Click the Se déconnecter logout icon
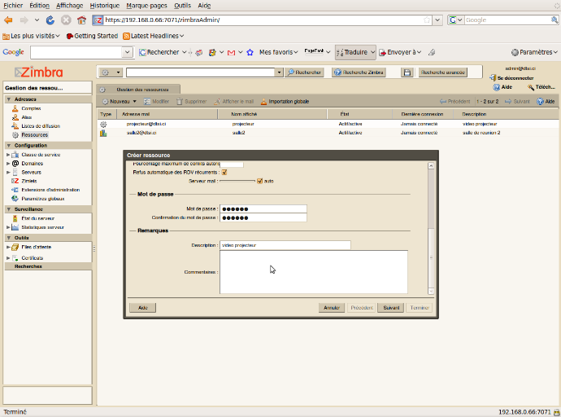Screen dimensions: 561x417 coord(492,78)
